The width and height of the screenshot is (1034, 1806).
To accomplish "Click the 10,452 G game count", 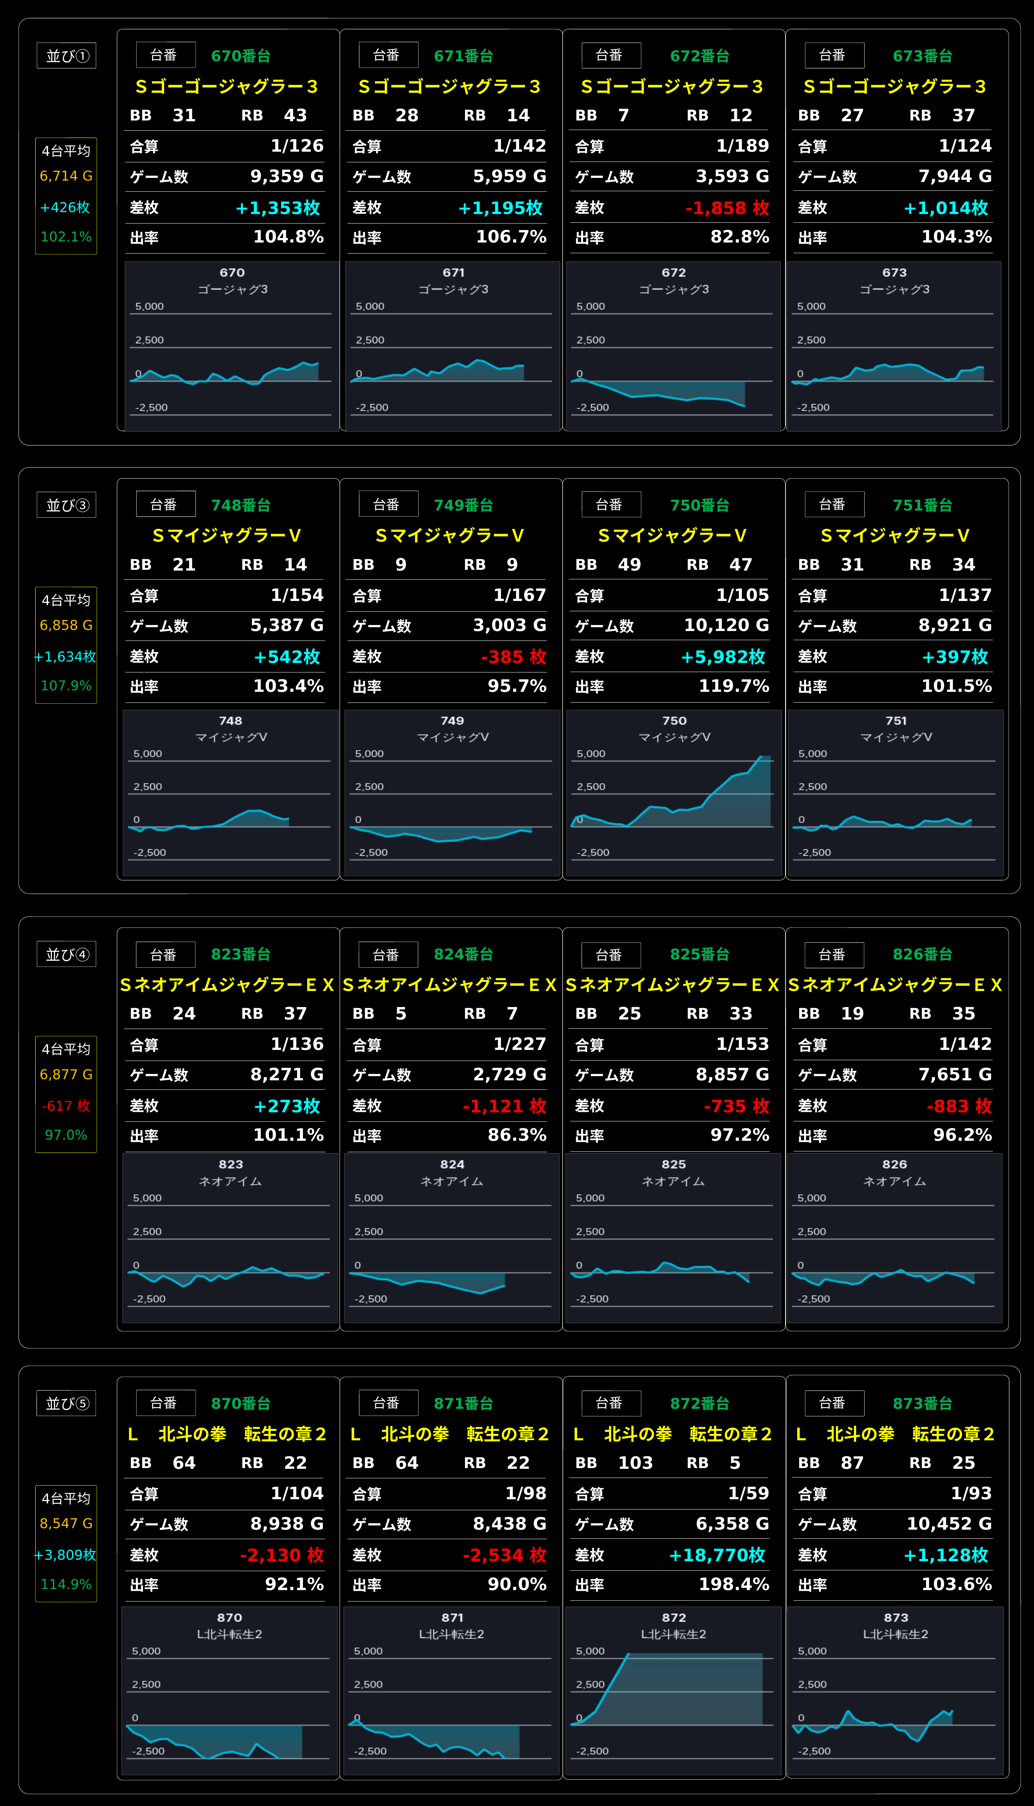I will click(950, 1523).
